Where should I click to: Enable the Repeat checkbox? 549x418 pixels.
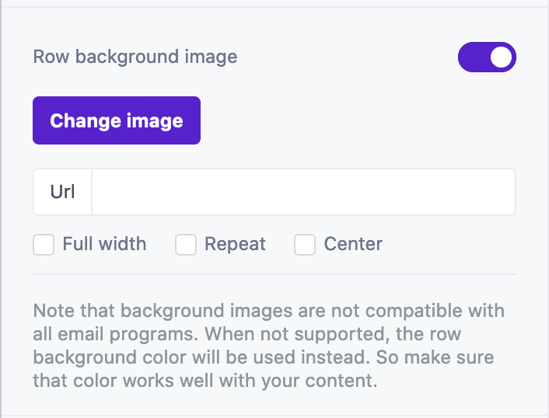(185, 245)
